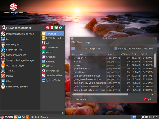Image resolution: width=159 pixels, height=119 pixels.
Task: Open the Games category
Action: pyautogui.click(x=53, y=52)
